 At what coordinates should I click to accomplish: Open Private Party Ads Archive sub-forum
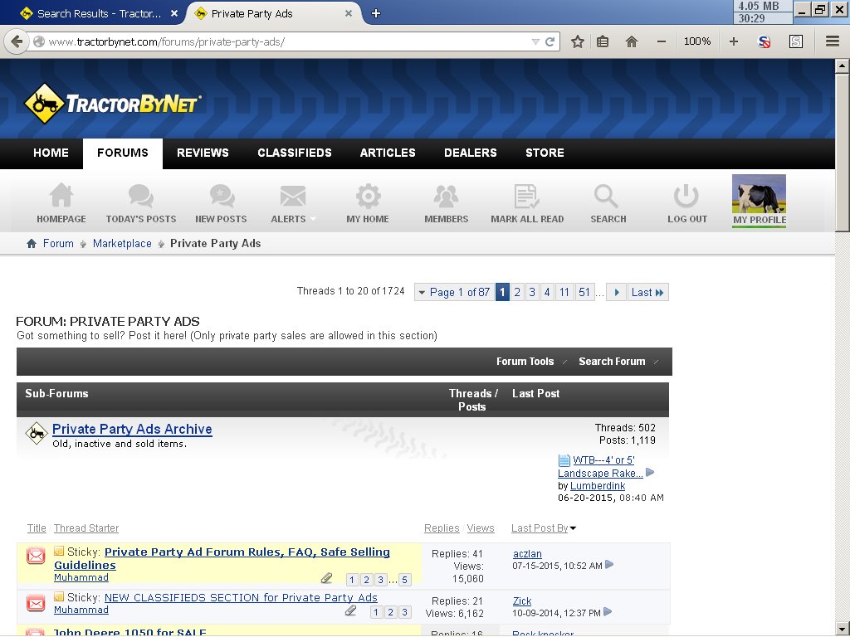[x=132, y=429]
